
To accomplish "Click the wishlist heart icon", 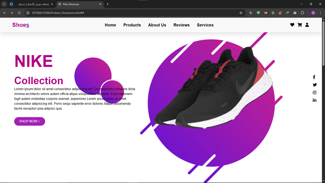I will 292,25.
